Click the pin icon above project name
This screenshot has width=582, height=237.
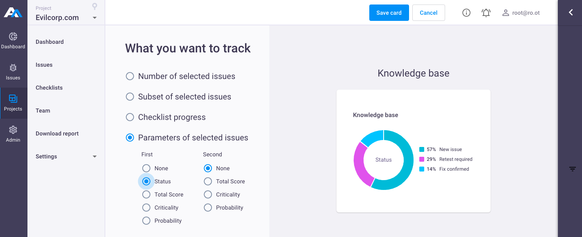[x=95, y=6]
